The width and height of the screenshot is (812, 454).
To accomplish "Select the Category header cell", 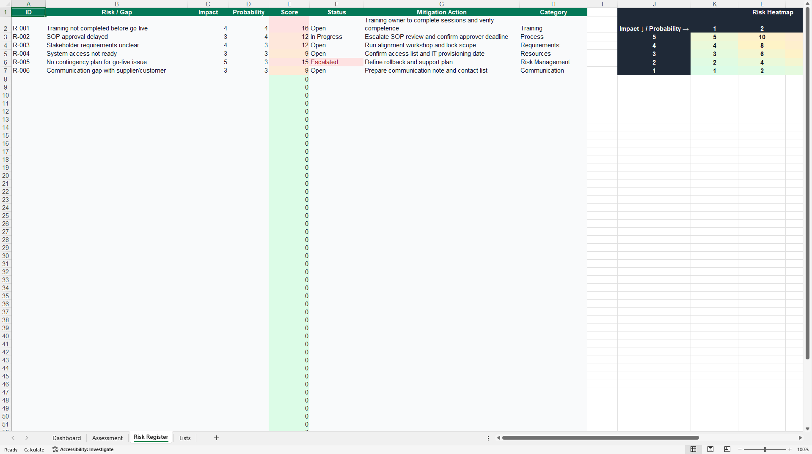I will (x=553, y=12).
